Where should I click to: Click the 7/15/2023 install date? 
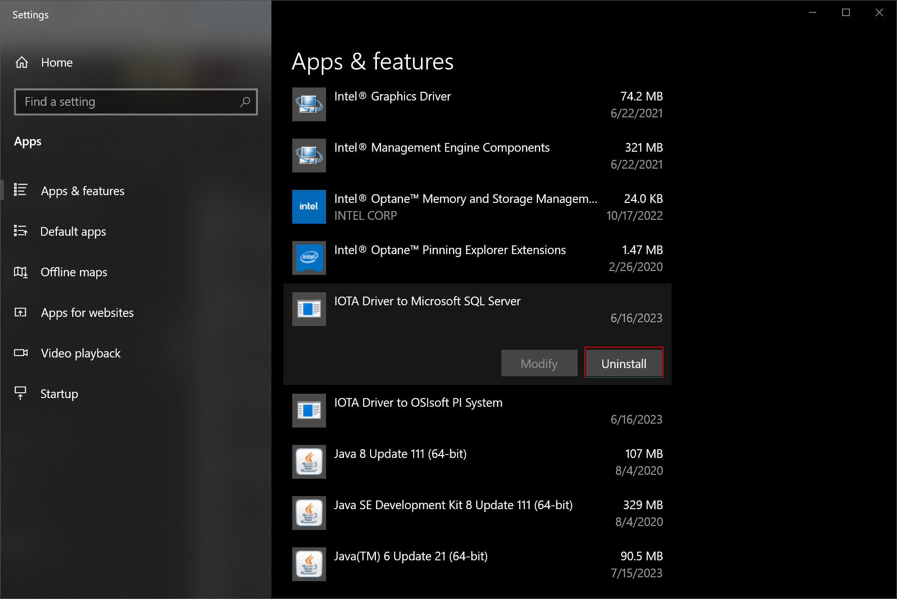pos(637,573)
